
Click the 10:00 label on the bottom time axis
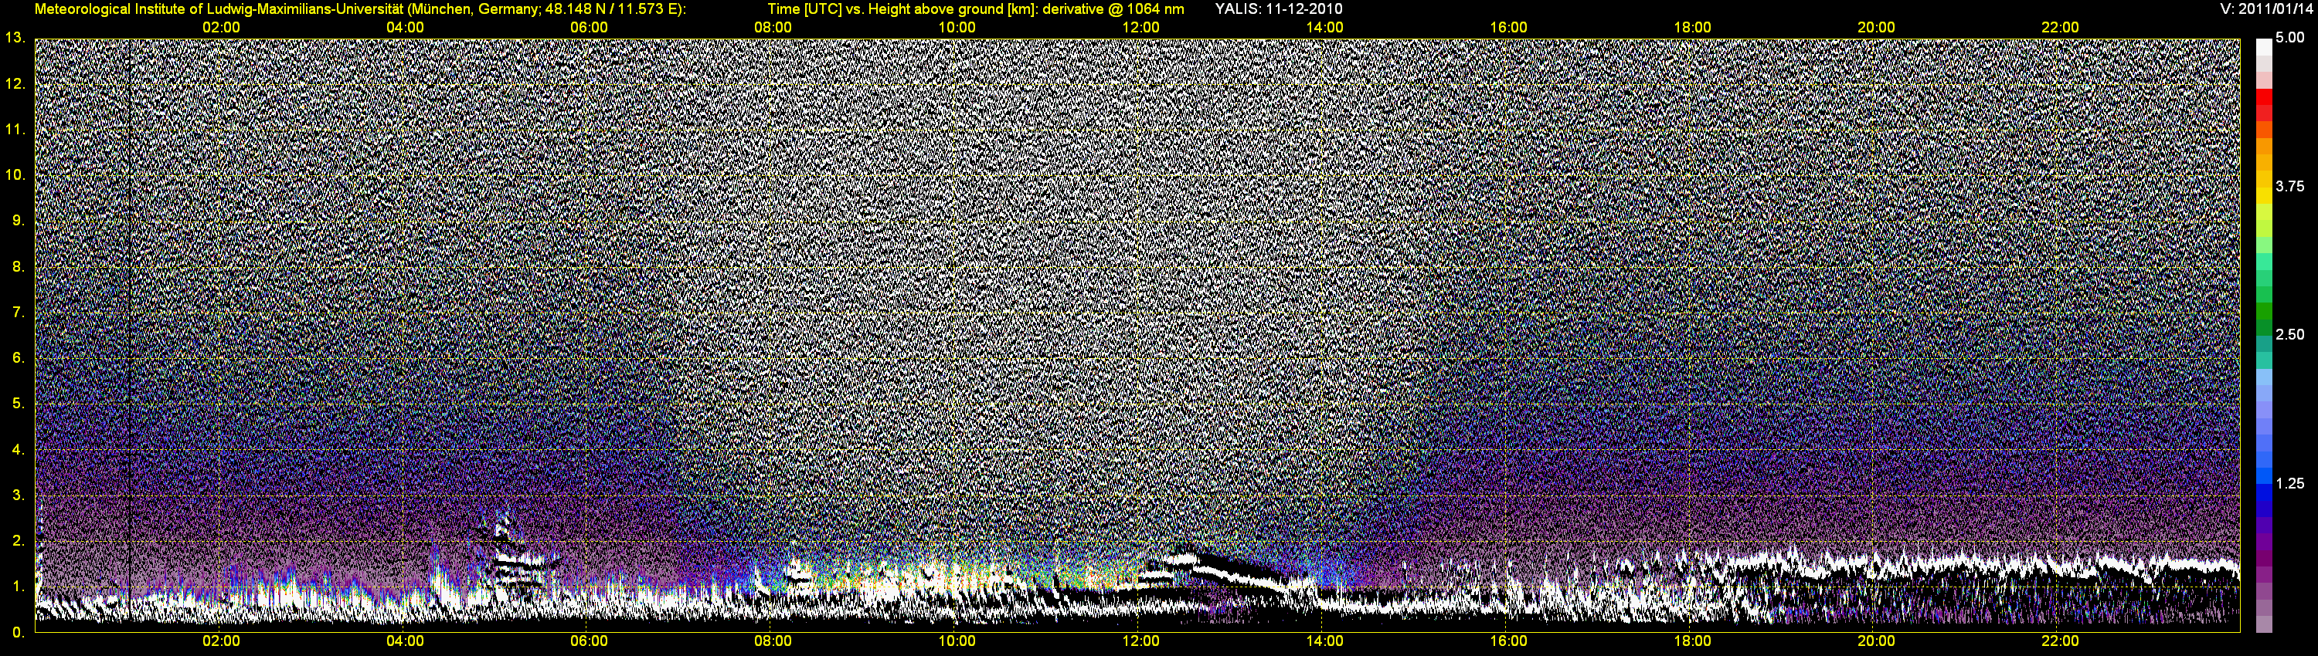point(957,641)
